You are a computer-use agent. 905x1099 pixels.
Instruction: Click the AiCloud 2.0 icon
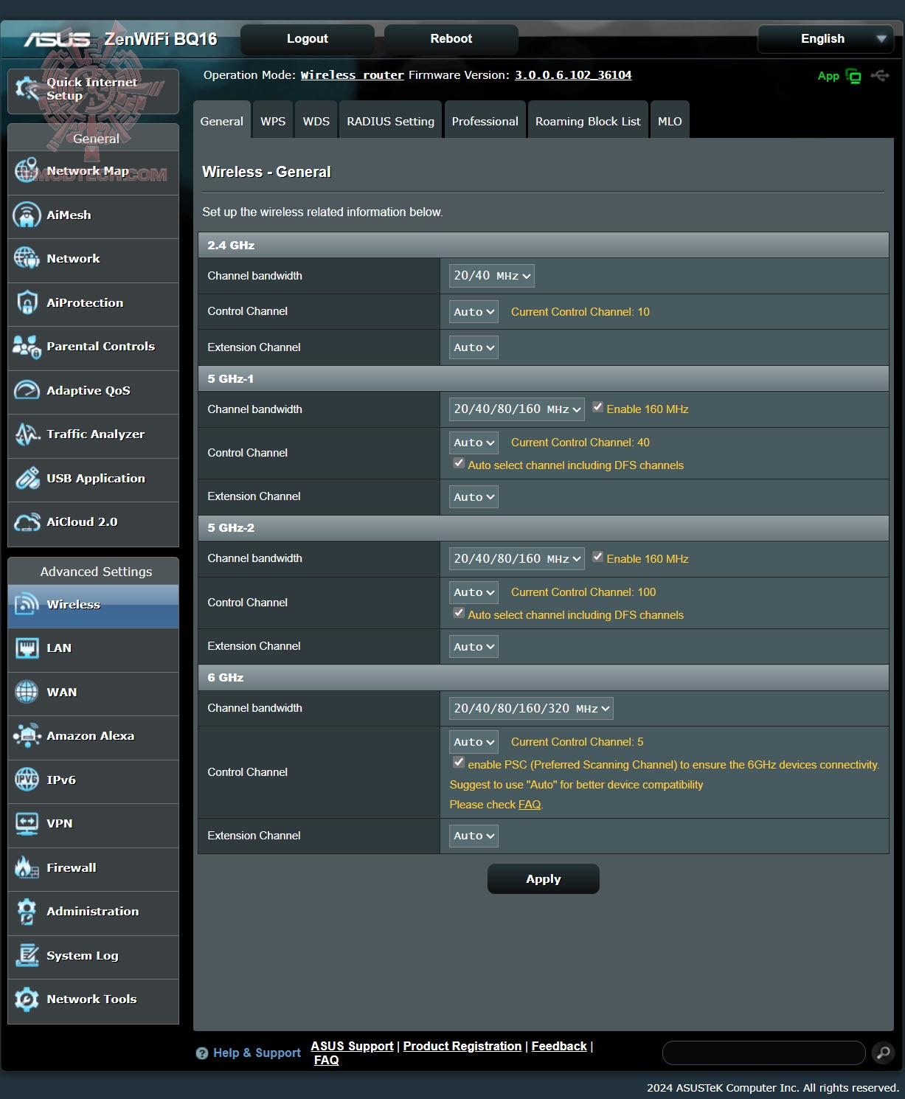pos(27,522)
